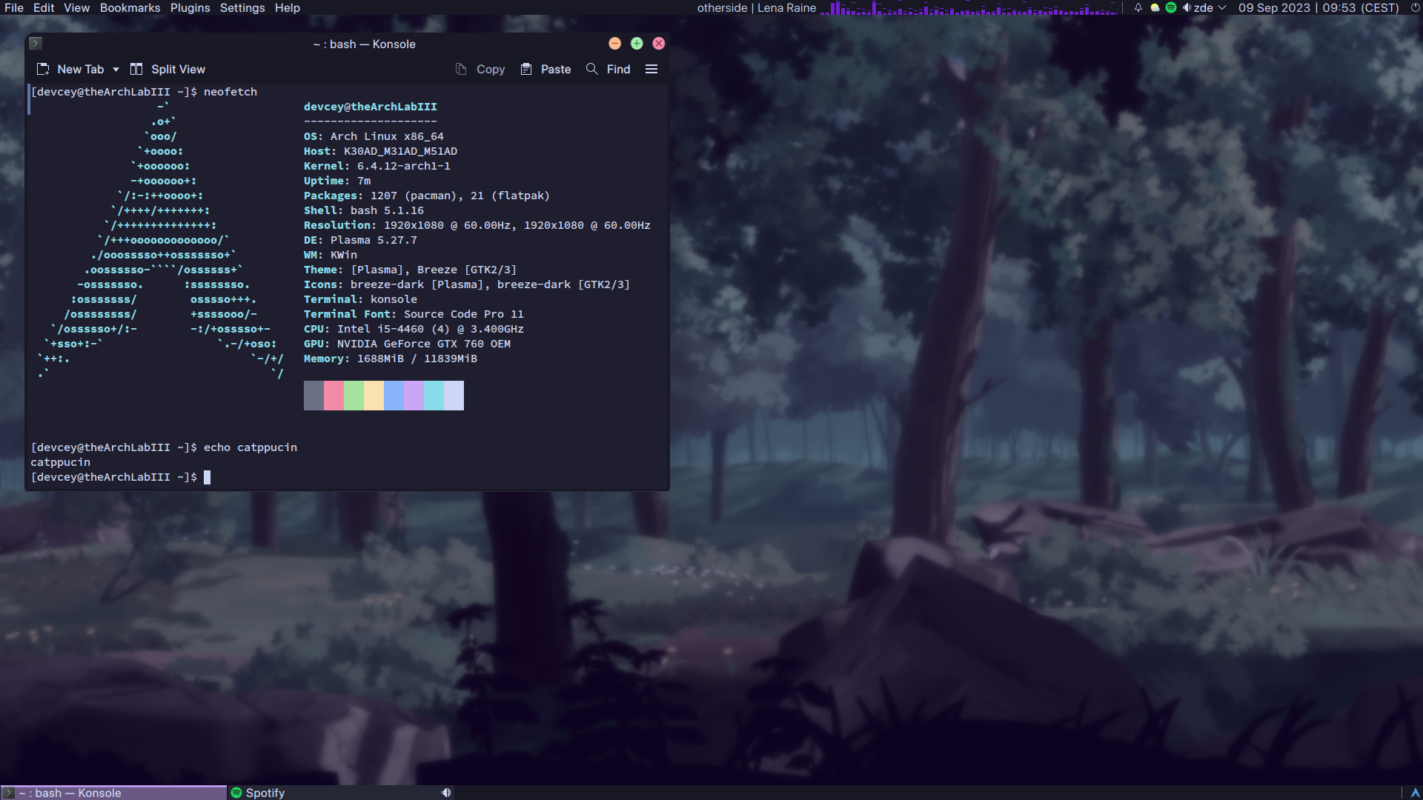
Task: Click the purple color block in neofetch palette
Action: coord(414,396)
